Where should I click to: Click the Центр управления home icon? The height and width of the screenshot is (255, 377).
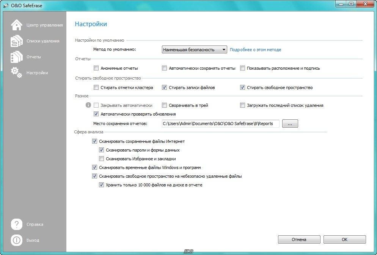pos(17,25)
